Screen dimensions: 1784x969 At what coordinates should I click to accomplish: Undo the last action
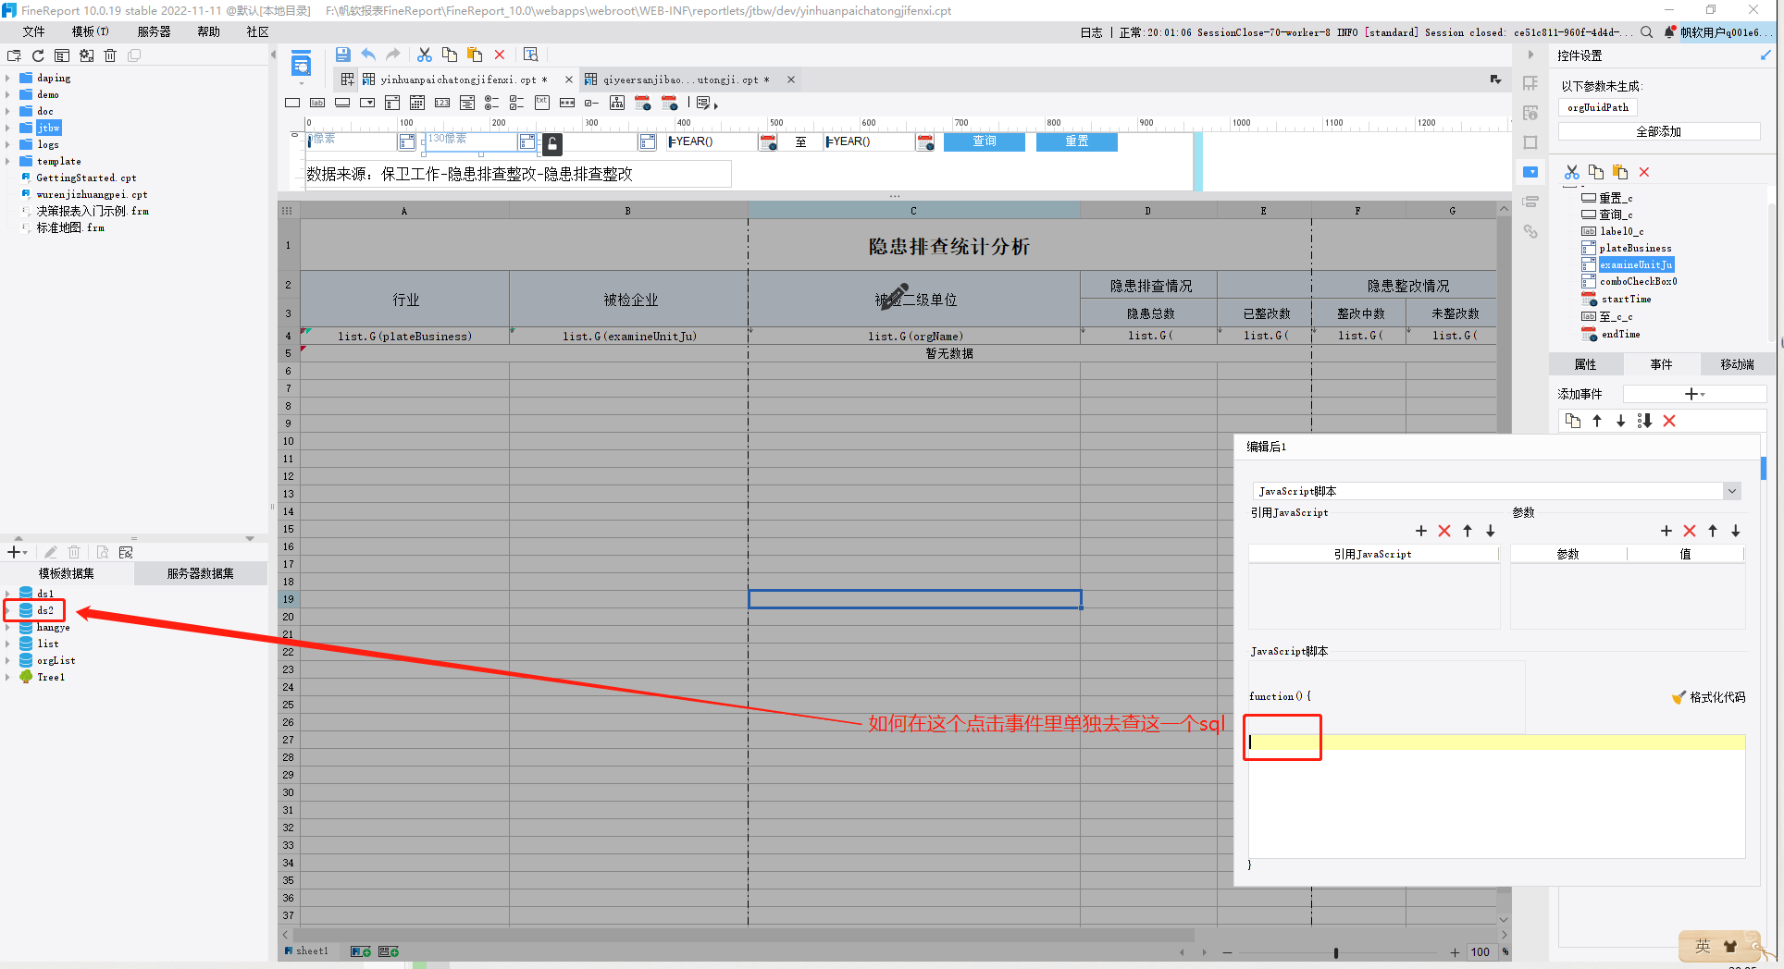tap(368, 55)
